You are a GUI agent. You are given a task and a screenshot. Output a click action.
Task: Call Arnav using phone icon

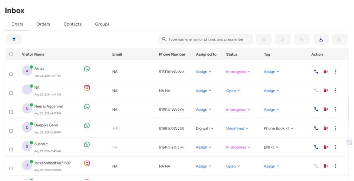coord(316,72)
